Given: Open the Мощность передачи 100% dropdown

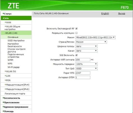Looking at the screenshot, I should [x=86, y=64].
